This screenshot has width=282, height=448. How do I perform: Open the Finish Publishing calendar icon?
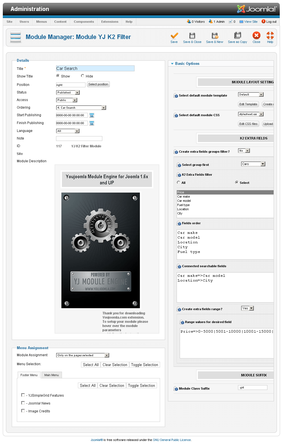tap(92, 123)
